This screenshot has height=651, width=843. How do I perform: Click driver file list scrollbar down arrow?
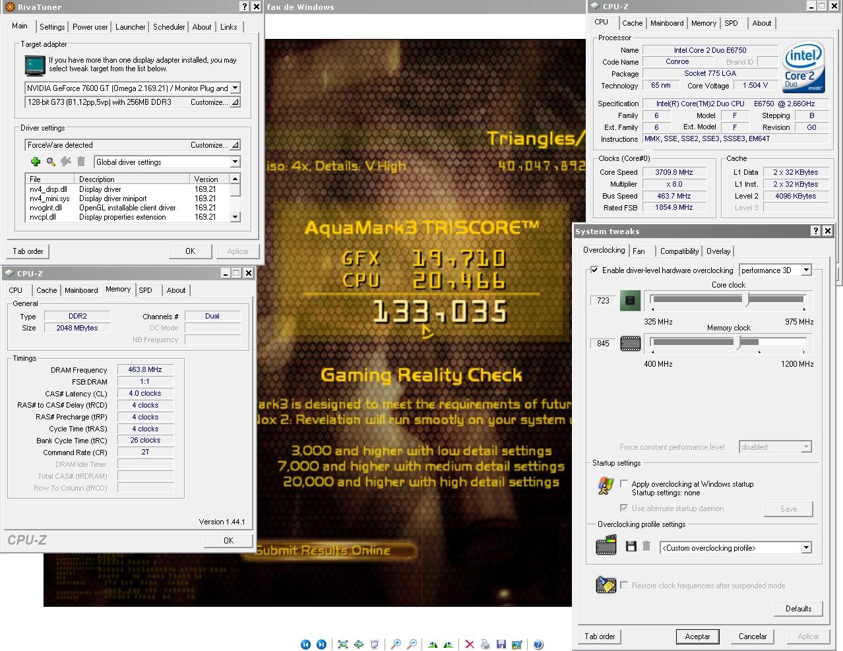pos(235,216)
